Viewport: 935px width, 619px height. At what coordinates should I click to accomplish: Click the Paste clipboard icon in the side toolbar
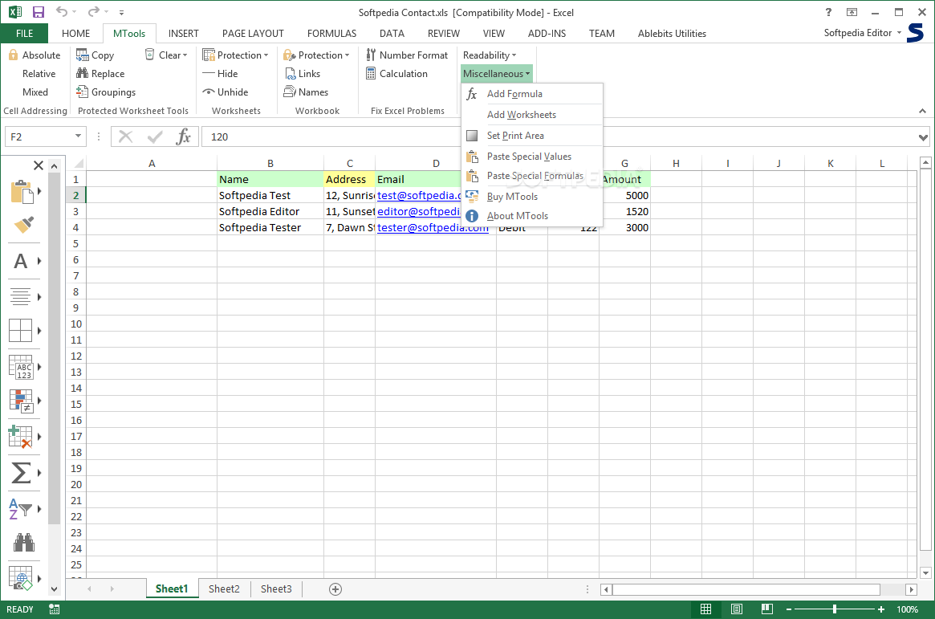22,191
